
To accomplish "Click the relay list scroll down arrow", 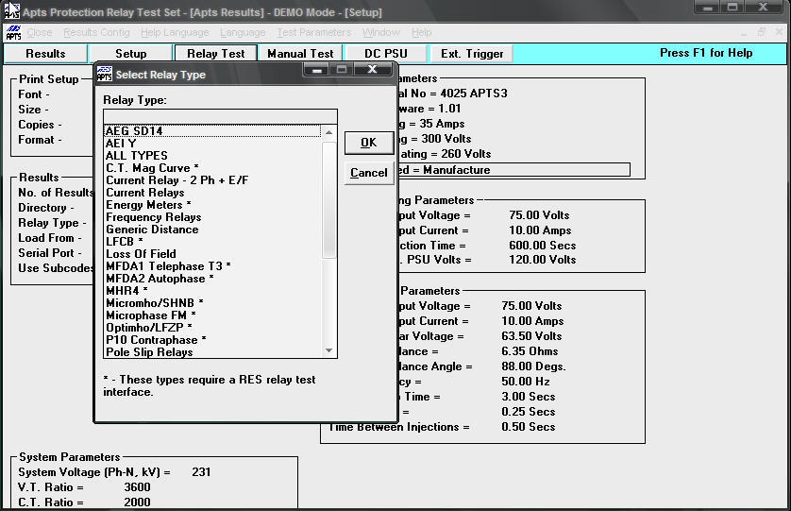I will (x=328, y=350).
